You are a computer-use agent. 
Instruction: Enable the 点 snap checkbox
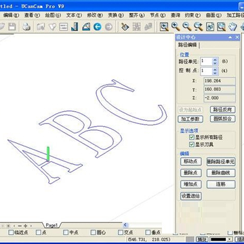(39, 232)
